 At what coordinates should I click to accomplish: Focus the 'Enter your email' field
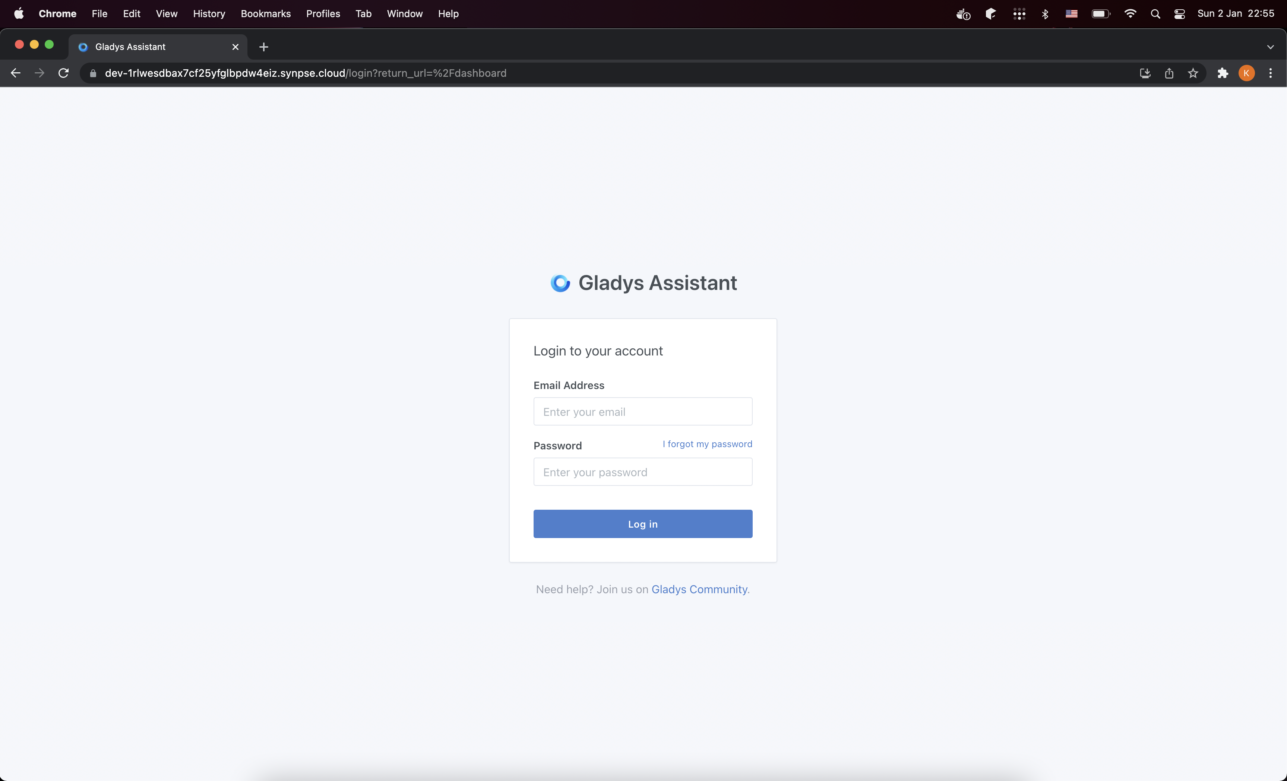(x=642, y=412)
